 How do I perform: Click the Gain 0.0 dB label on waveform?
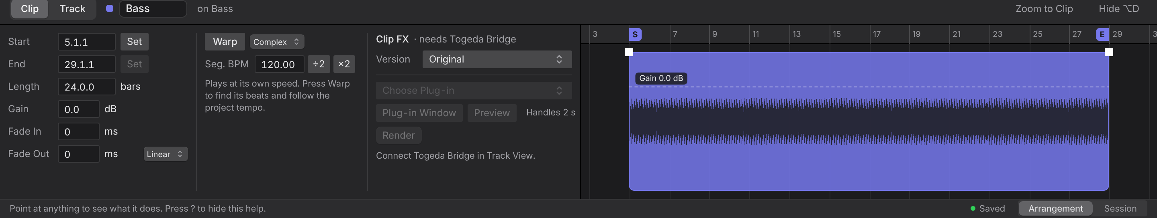[x=661, y=78]
